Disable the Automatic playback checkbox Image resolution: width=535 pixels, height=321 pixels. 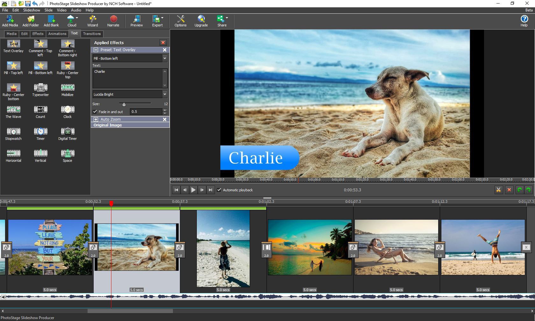click(219, 190)
